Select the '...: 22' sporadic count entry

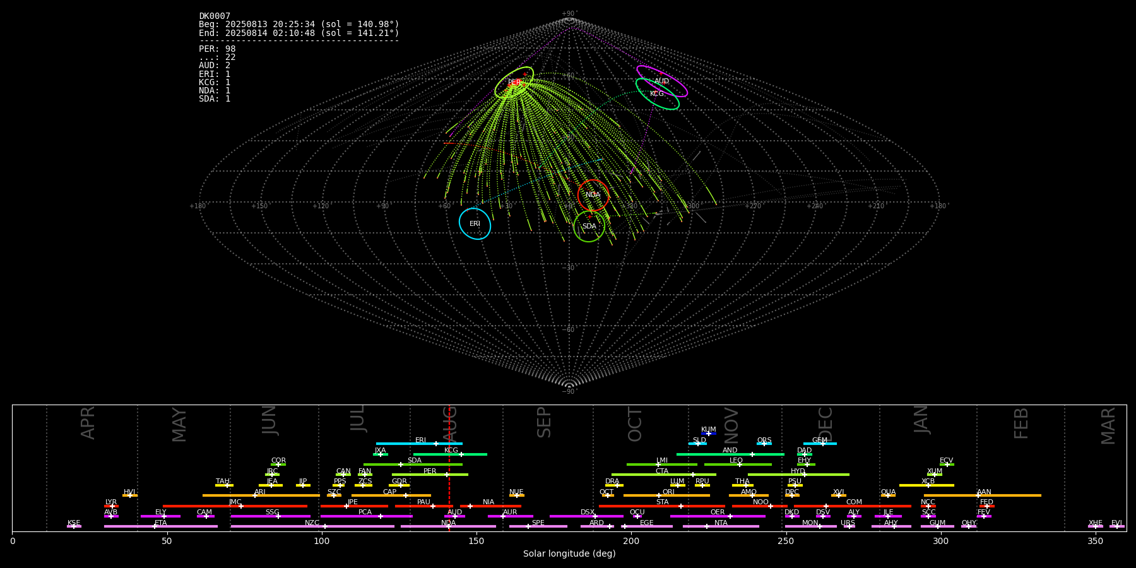(217, 57)
